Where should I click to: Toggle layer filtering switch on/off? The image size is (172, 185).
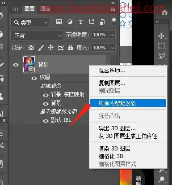pyautogui.click(x=113, y=22)
